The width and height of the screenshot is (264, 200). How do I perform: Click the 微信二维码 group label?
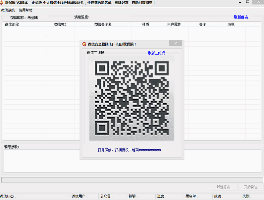click(95, 53)
